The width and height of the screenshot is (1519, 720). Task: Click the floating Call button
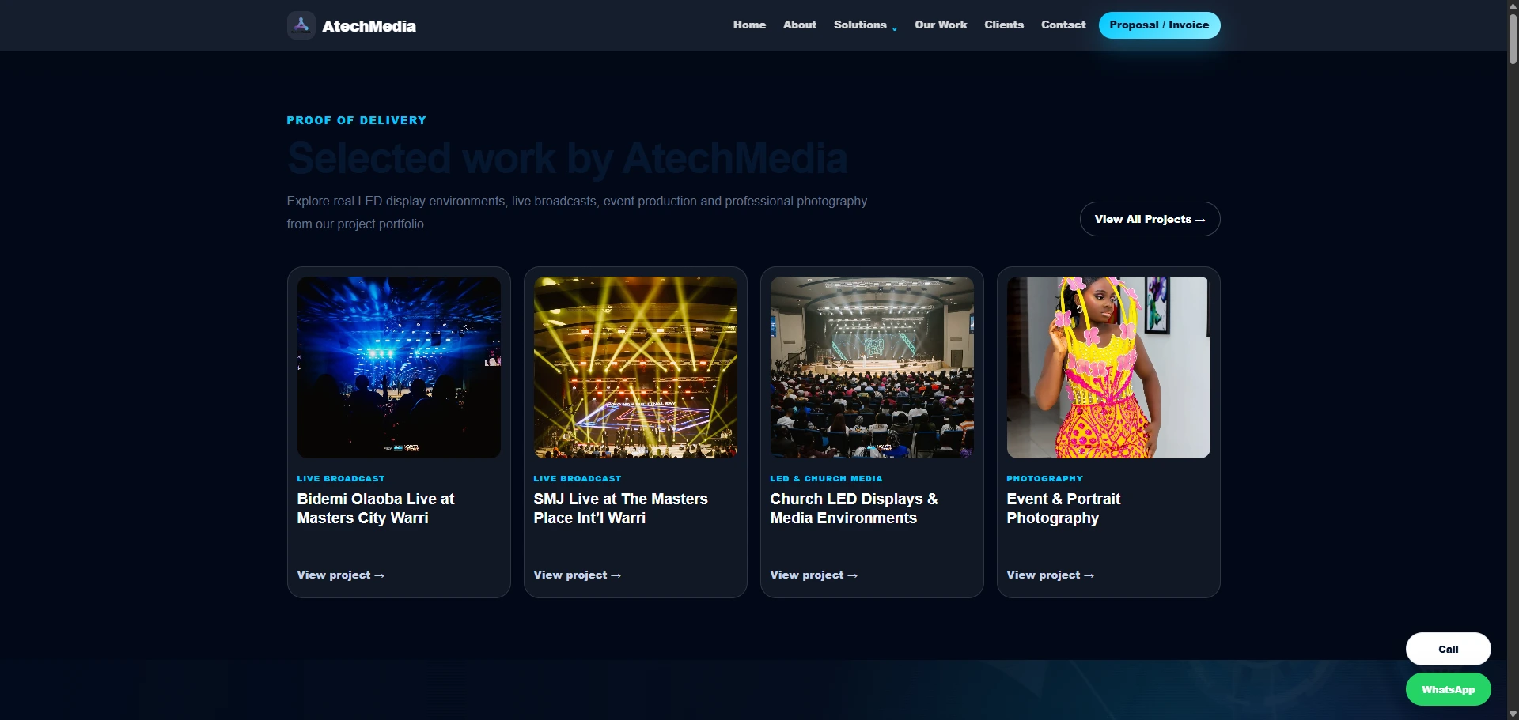coord(1448,649)
